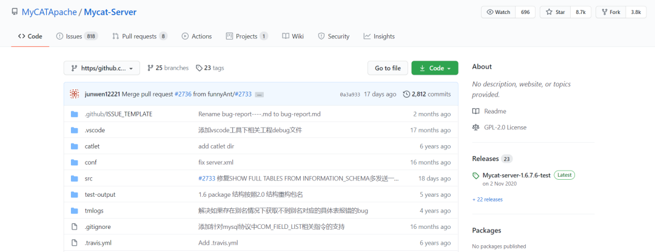Image resolution: width=655 pixels, height=252 pixels.
Task: Expand the green Code download dropdown
Action: 435,68
